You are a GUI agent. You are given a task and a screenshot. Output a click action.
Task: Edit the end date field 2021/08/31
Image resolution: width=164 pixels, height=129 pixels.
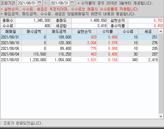59,3
